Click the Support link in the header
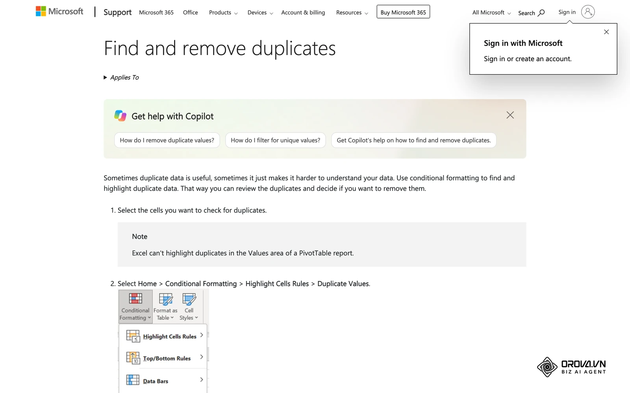 click(117, 12)
